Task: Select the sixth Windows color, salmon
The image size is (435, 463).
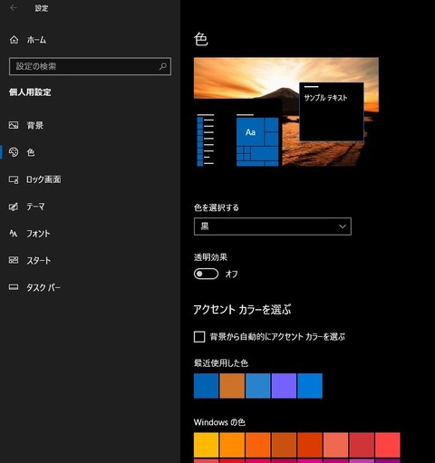Action: (x=335, y=445)
